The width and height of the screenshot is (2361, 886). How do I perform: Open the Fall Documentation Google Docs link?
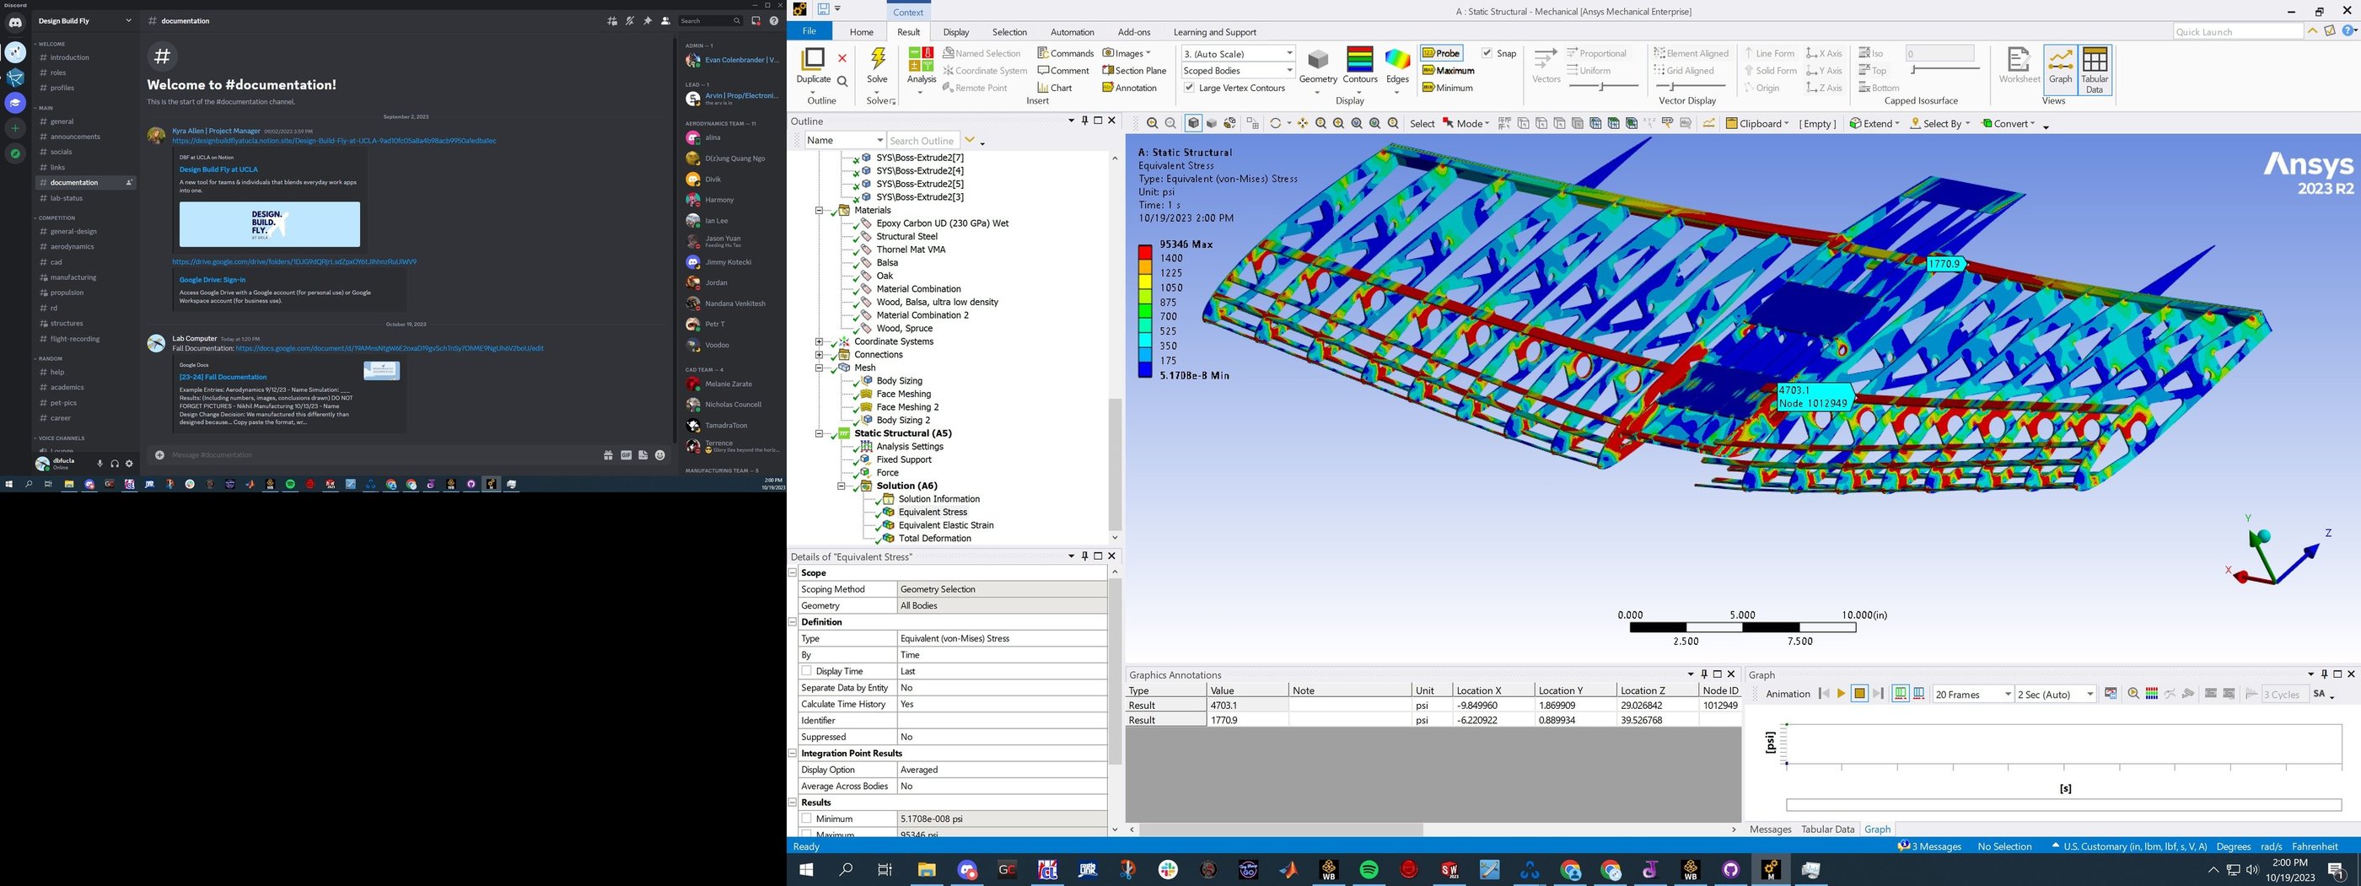[x=389, y=348]
